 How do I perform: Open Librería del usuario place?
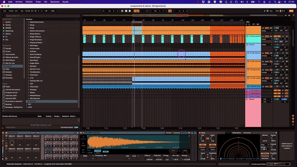click(x=13, y=90)
